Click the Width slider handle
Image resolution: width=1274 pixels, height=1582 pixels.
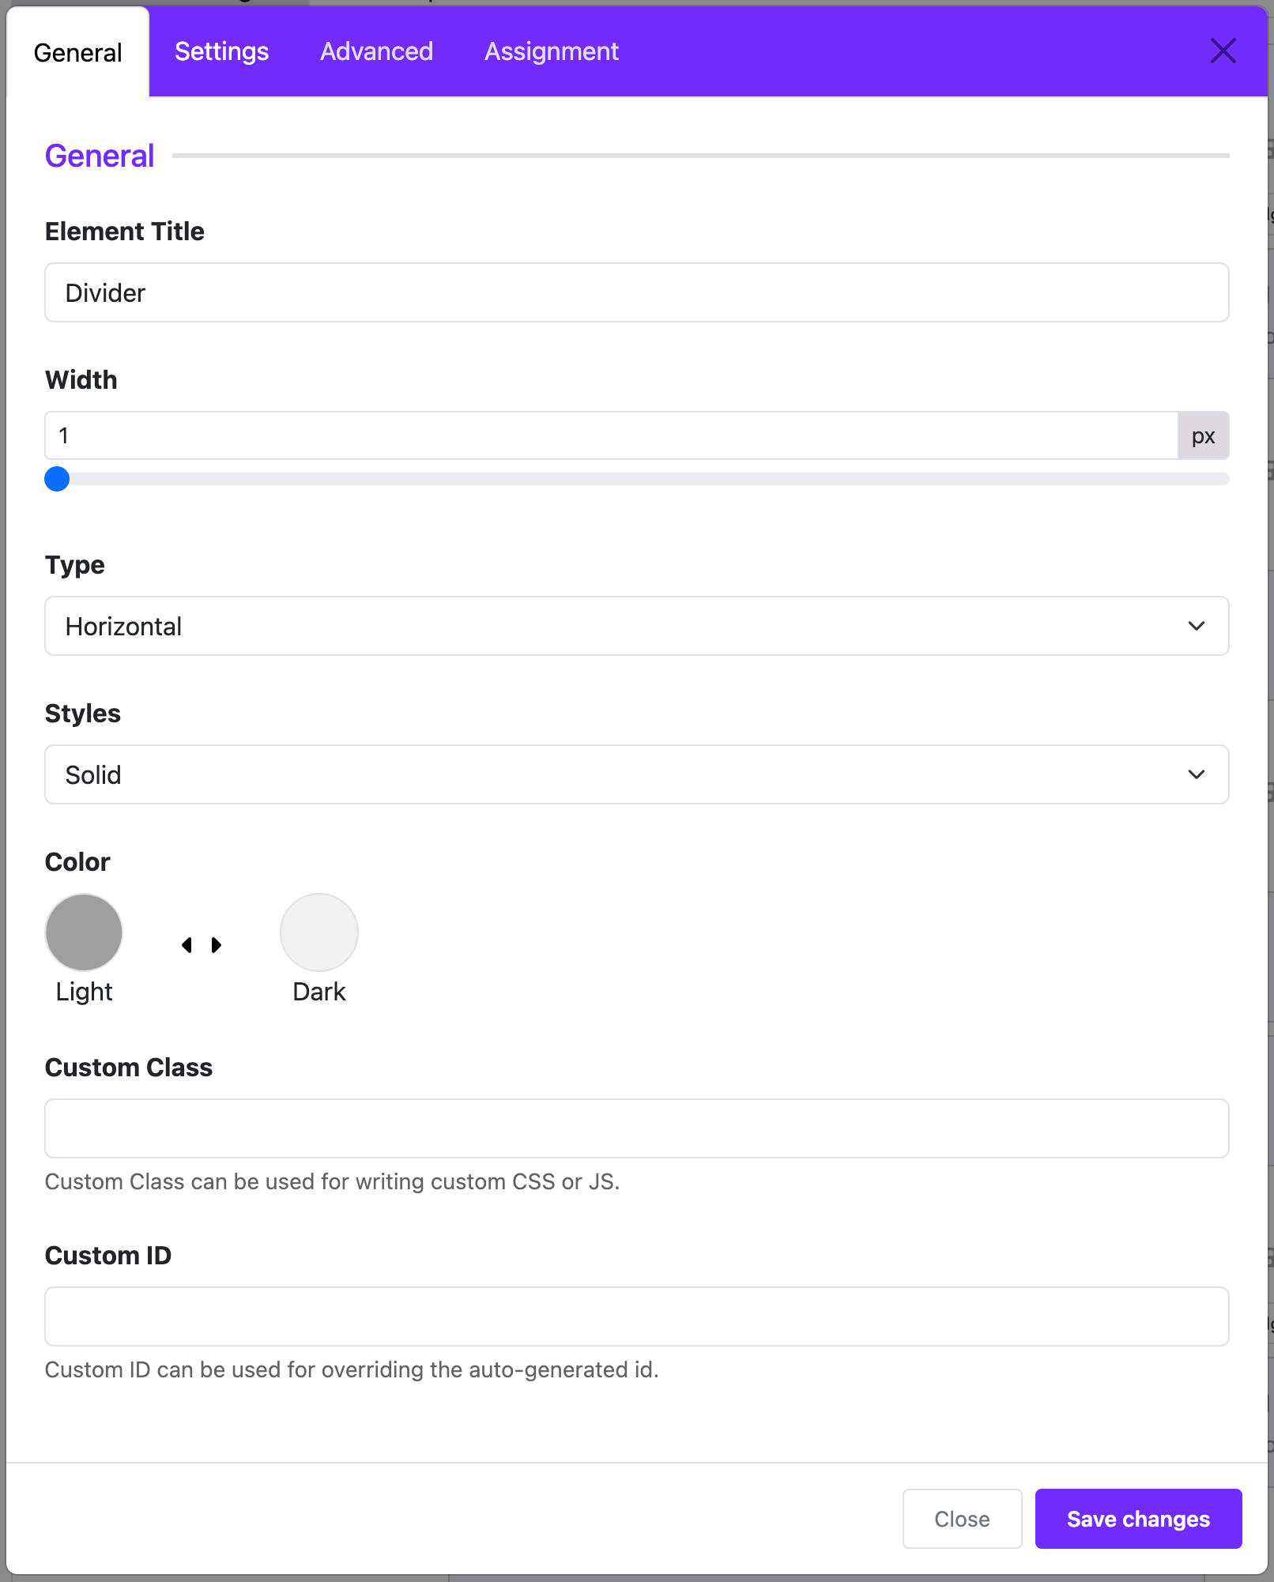coord(57,479)
